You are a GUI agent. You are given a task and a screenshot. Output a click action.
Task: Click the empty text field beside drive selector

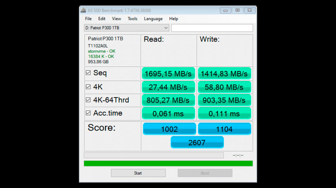212,28
